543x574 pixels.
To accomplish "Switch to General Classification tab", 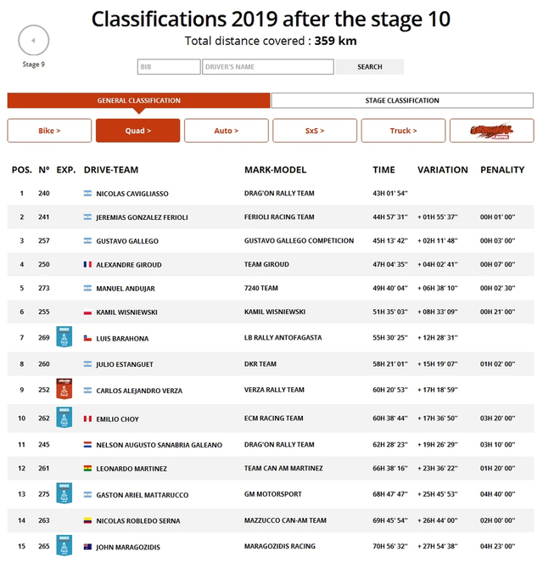I will (x=138, y=100).
